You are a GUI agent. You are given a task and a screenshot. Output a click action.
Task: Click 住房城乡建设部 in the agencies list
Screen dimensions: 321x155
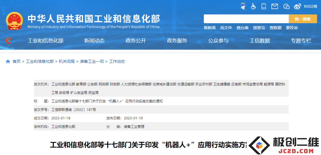coord(164,84)
